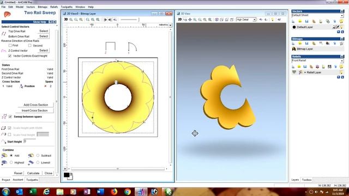Click the blue save icon in Bitmaps panel
This screenshot has width=349, height=196.
(306, 44)
